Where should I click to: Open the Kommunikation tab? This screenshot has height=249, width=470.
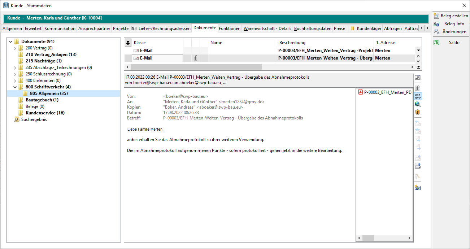[x=60, y=29]
